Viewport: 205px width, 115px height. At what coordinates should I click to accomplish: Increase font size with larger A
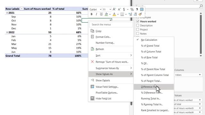click(114, 9)
